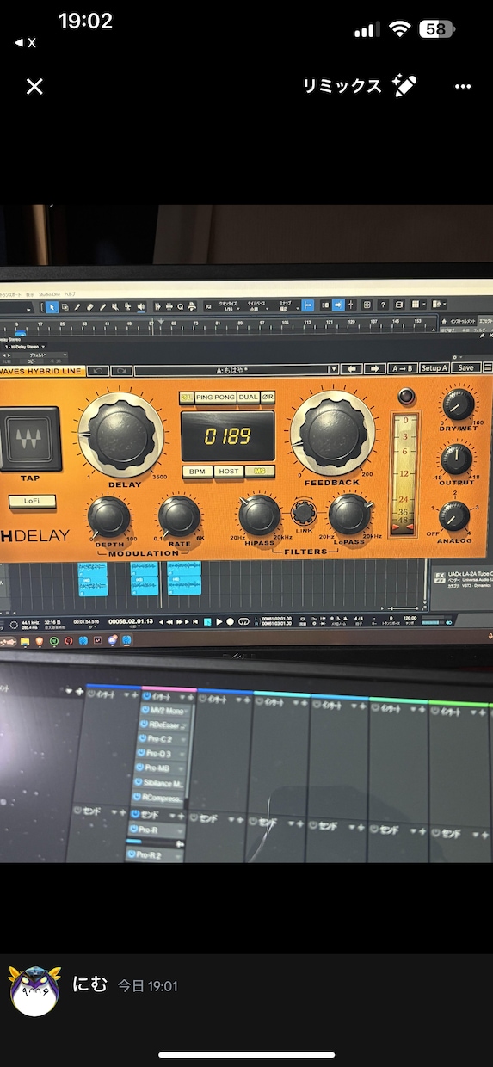Image resolution: width=493 pixels, height=1067 pixels.
Task: Copy settings with the A→B button
Action: pos(401,368)
